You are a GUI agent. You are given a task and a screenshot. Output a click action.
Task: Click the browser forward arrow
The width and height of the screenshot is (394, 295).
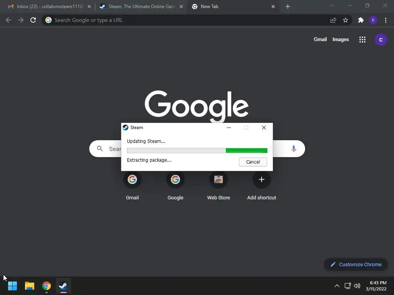[x=21, y=20]
